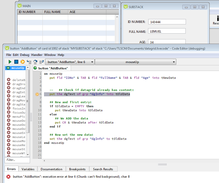The image size is (219, 183).
Task: Open the Handler menu
Action: [x=37, y=55]
